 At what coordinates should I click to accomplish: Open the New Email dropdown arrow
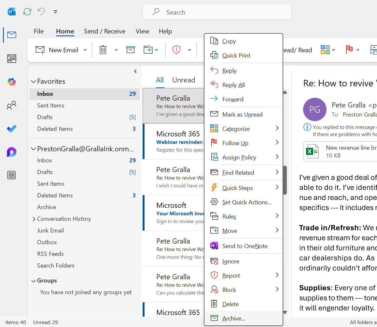pyautogui.click(x=85, y=50)
